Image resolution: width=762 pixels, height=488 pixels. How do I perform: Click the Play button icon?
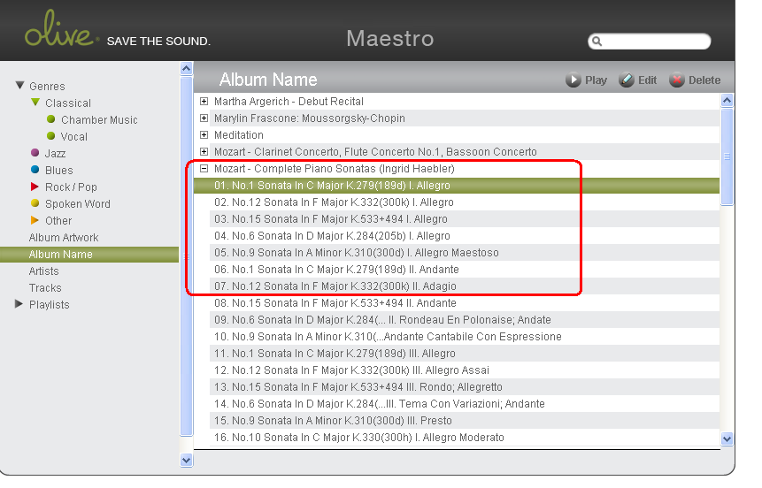(x=573, y=80)
